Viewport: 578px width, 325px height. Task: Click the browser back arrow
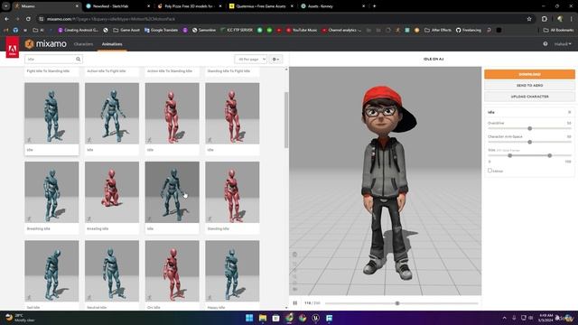(7, 19)
